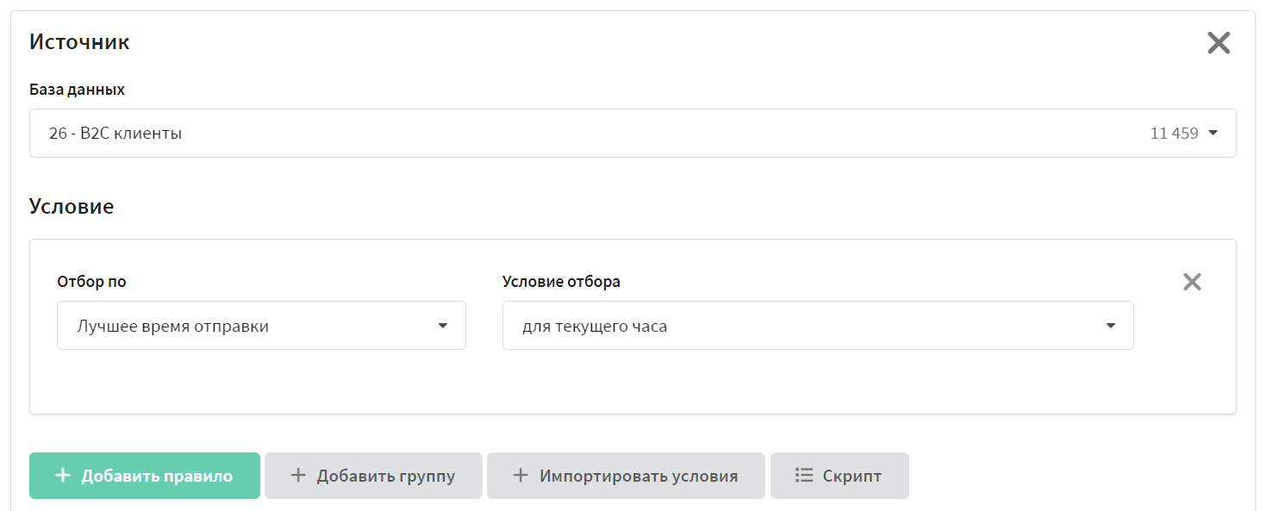This screenshot has height=511, width=1266.
Task: Open the для текущего часа dropdown arrow
Action: (x=1110, y=326)
